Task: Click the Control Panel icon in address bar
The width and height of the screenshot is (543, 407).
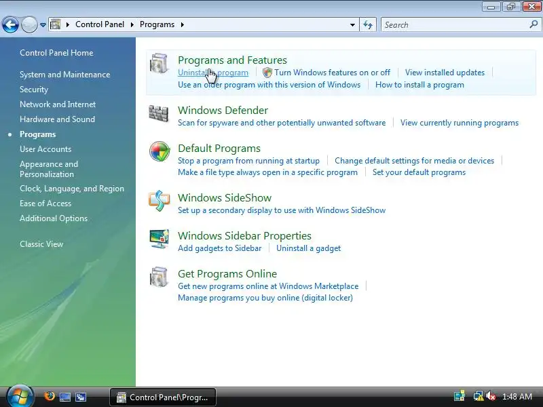Action: 56,24
